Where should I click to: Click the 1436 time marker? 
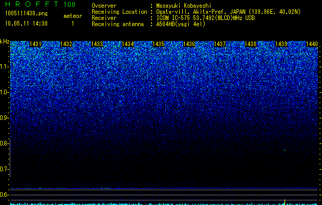pos(189,44)
